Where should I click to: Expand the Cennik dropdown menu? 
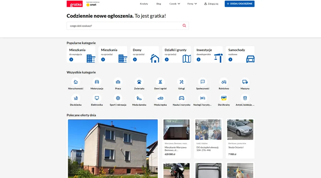(175, 4)
